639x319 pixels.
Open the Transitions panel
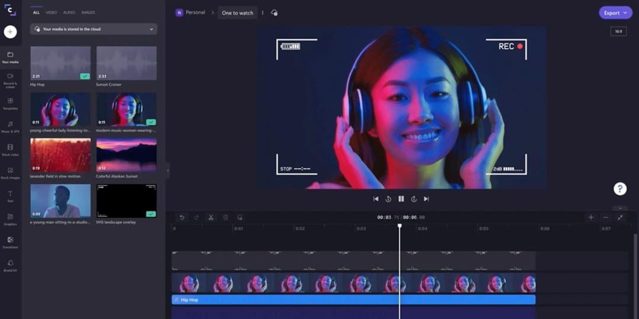click(x=11, y=242)
